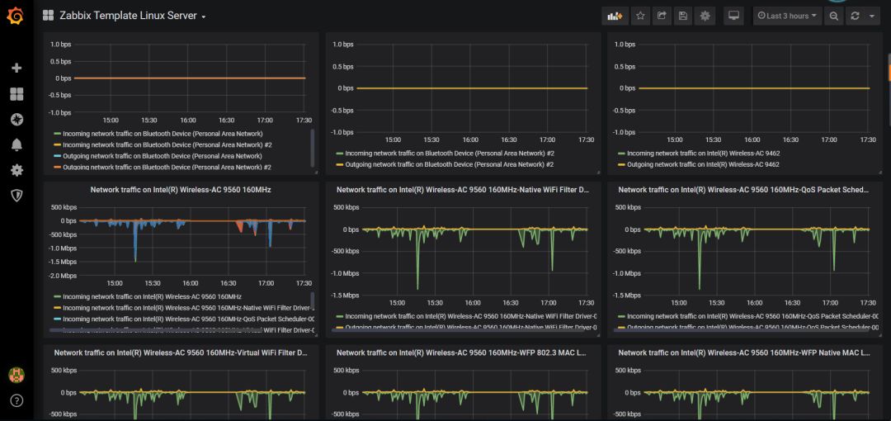Click the dashboard grid icon beside title
Image resolution: width=891 pixels, height=421 pixels.
pos(49,16)
